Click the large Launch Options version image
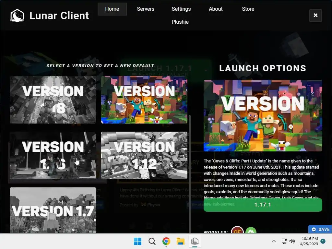This screenshot has width=332, height=249. tap(263, 116)
